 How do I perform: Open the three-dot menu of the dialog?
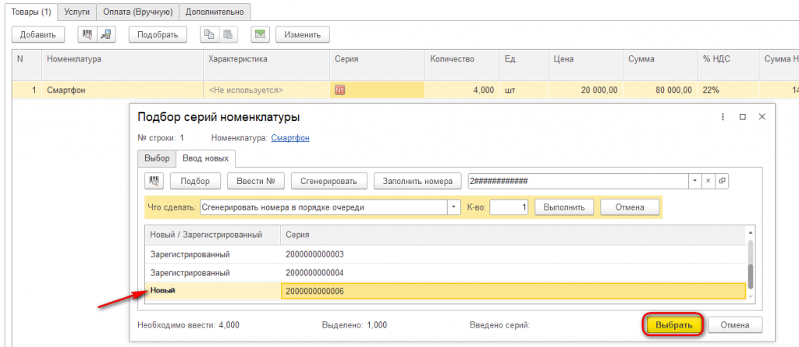(723, 117)
